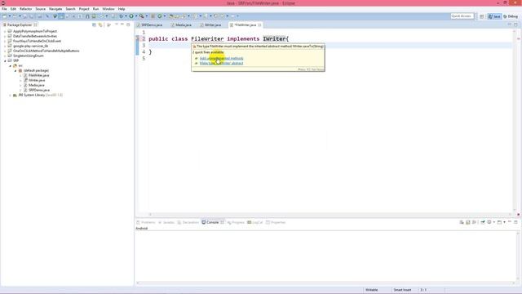Screen dimensions: 522x294
Task: Click the Run toolbar icon
Action: tap(131, 16)
